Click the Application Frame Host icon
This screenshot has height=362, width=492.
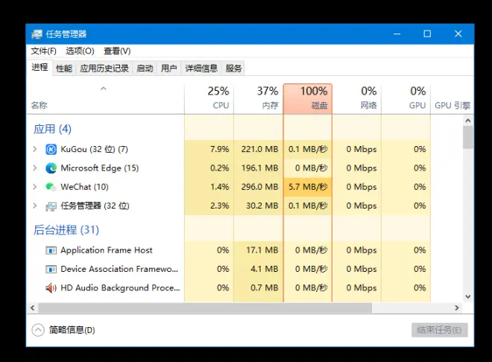pos(51,250)
